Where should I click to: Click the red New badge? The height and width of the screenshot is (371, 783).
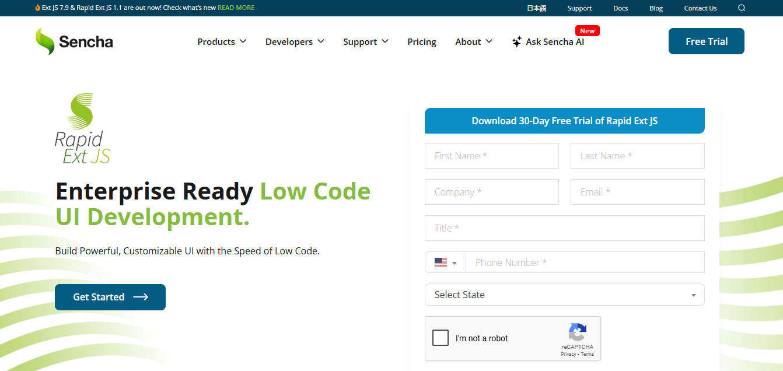(588, 31)
